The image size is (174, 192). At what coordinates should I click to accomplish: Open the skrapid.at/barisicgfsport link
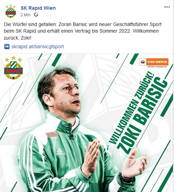(38, 47)
